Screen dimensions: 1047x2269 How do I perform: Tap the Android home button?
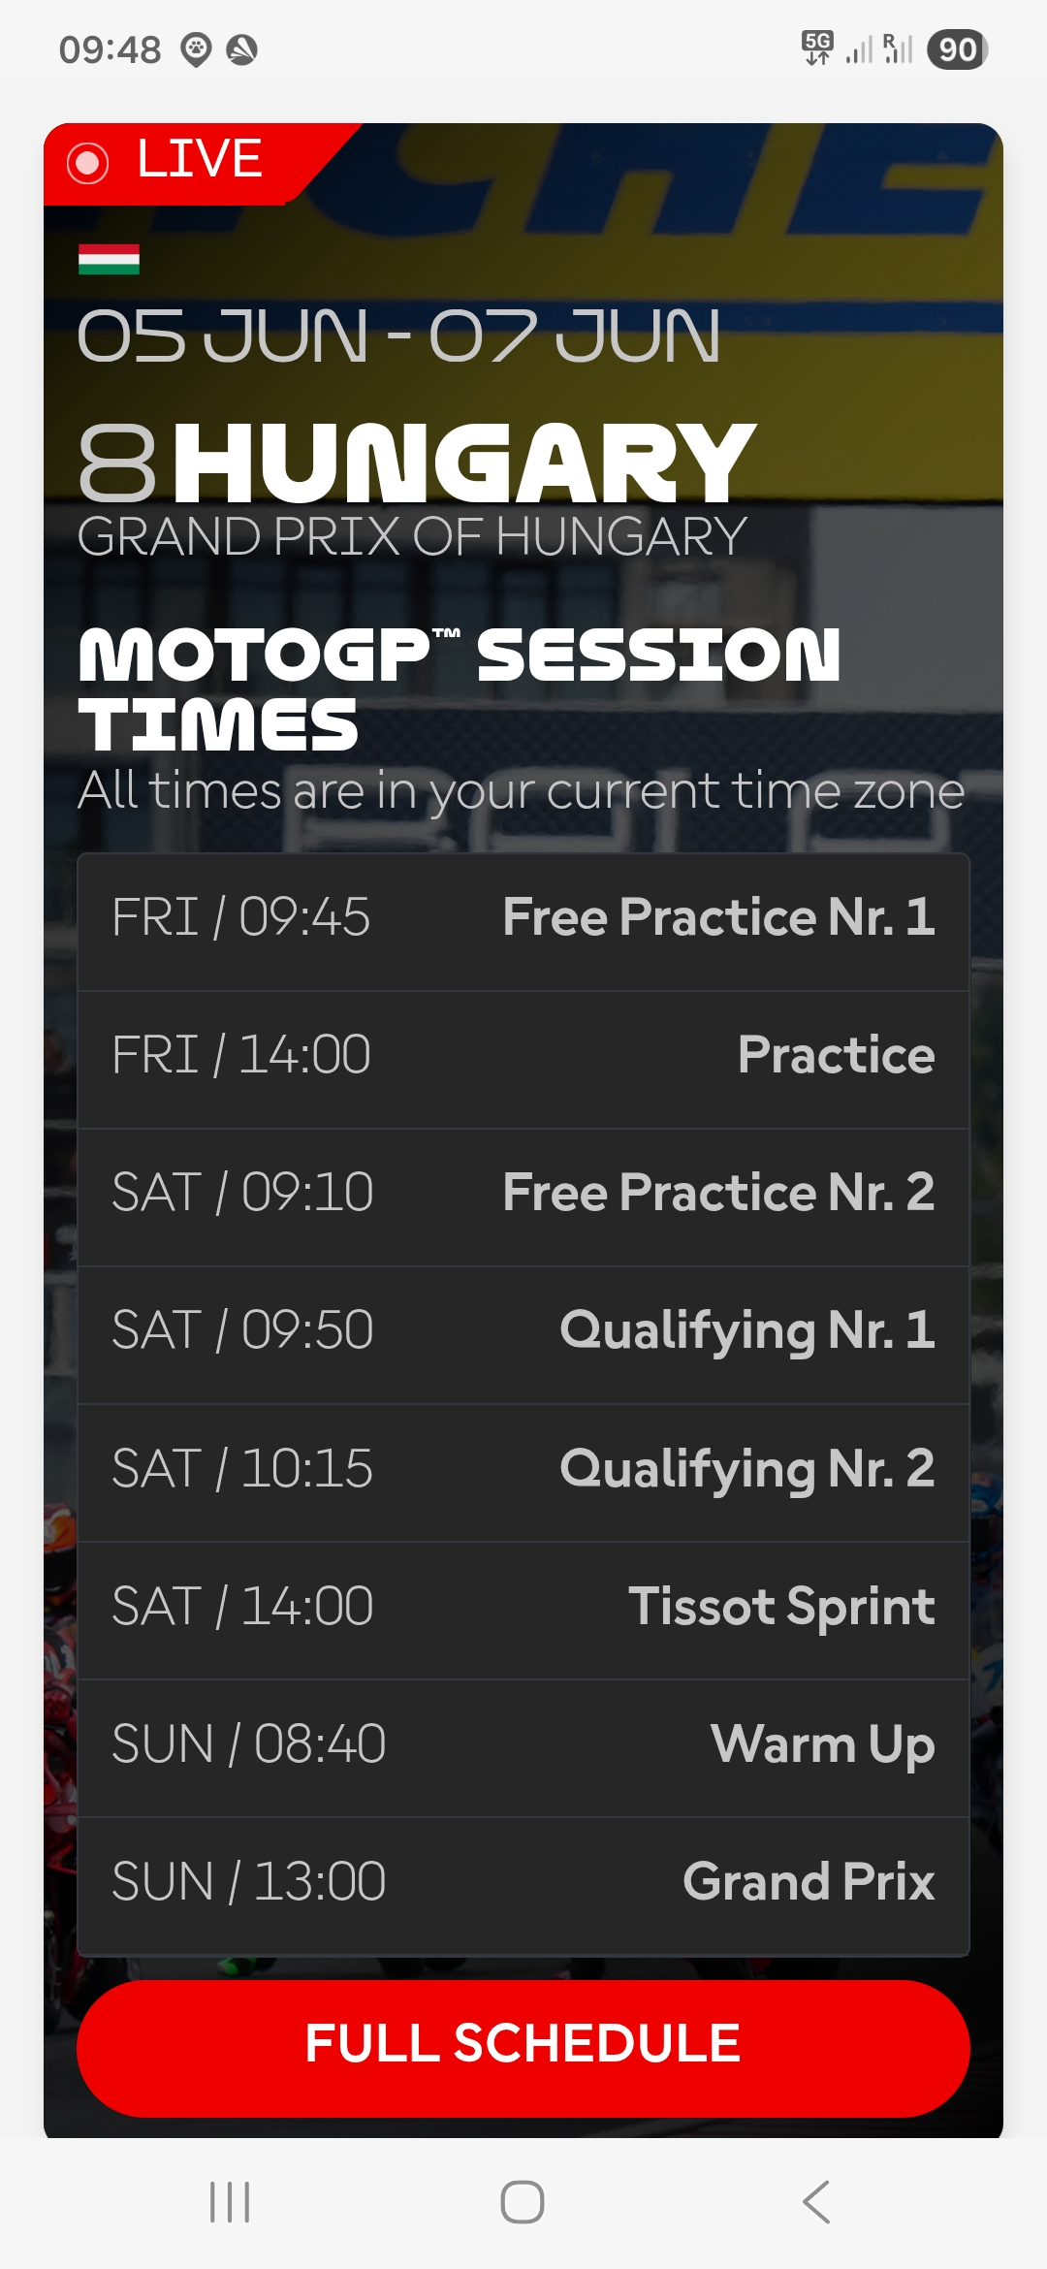(x=523, y=2201)
